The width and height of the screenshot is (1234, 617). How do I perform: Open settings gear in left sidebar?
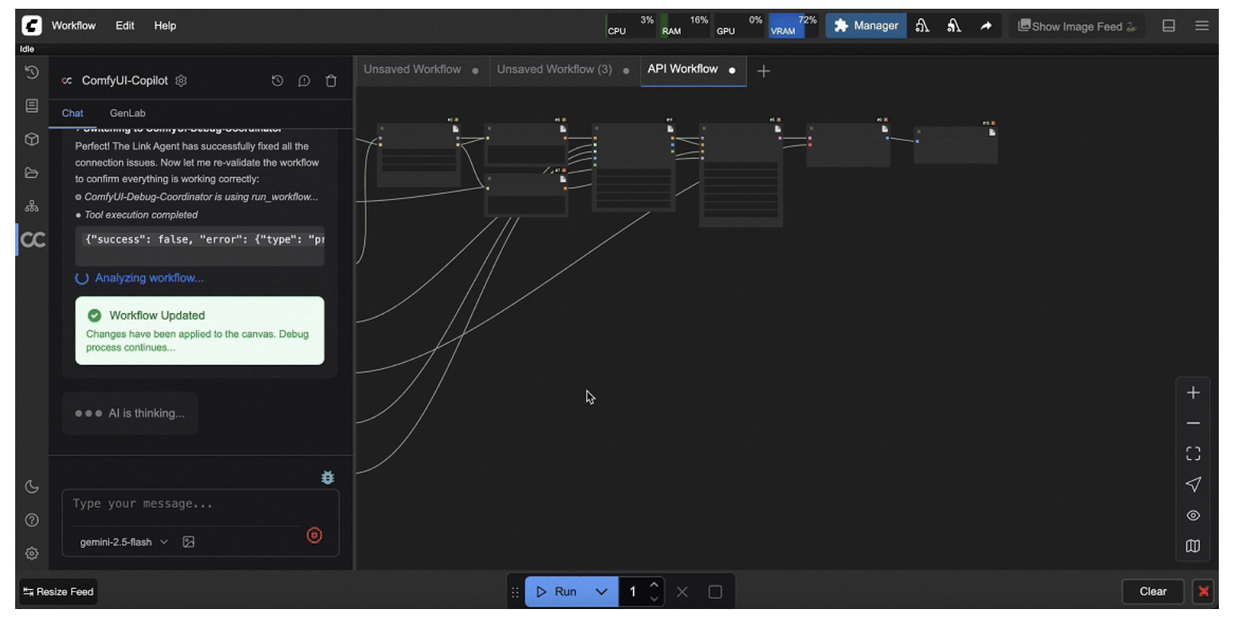(32, 553)
